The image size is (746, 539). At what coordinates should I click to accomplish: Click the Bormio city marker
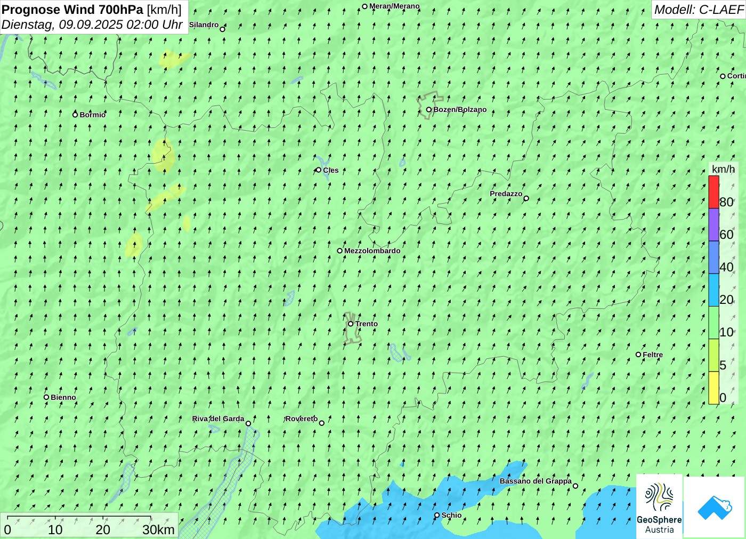(x=75, y=115)
